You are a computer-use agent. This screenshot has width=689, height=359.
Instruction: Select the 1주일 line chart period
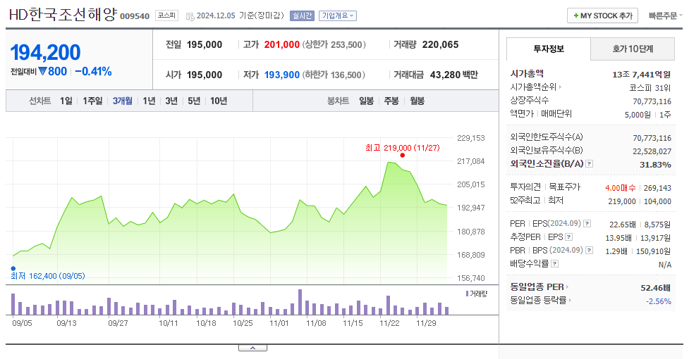(x=92, y=101)
